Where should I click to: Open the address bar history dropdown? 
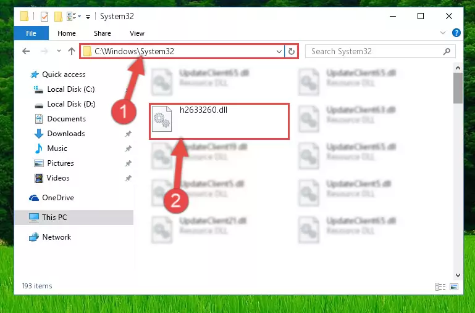(x=279, y=51)
